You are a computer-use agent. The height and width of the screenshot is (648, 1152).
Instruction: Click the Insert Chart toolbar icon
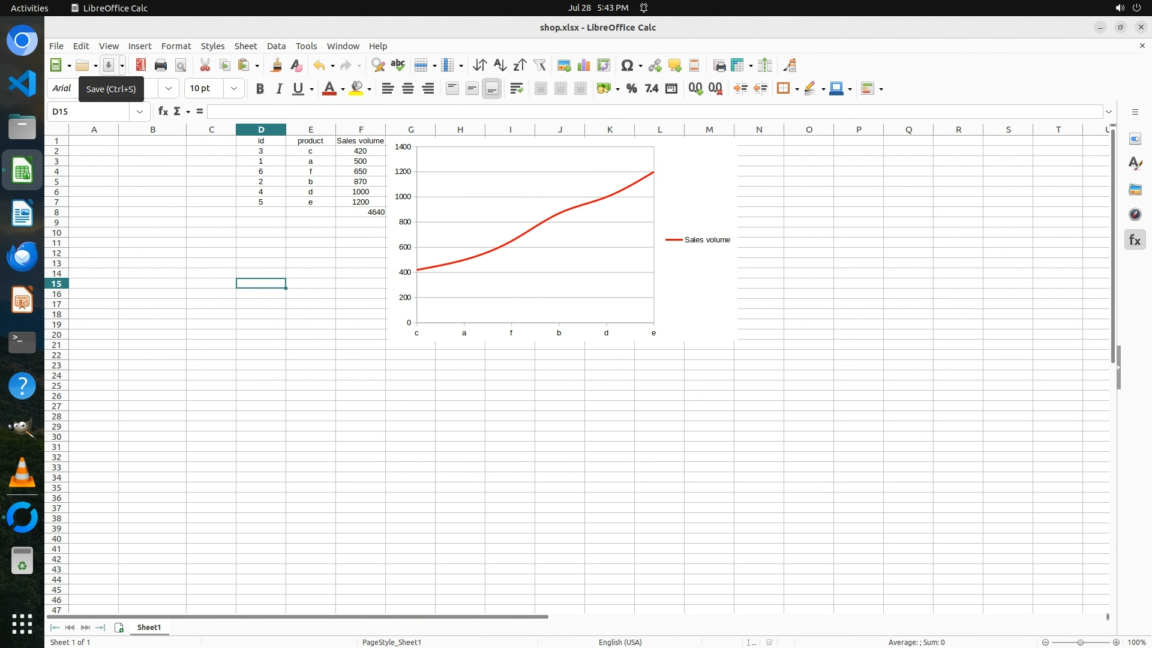584,65
